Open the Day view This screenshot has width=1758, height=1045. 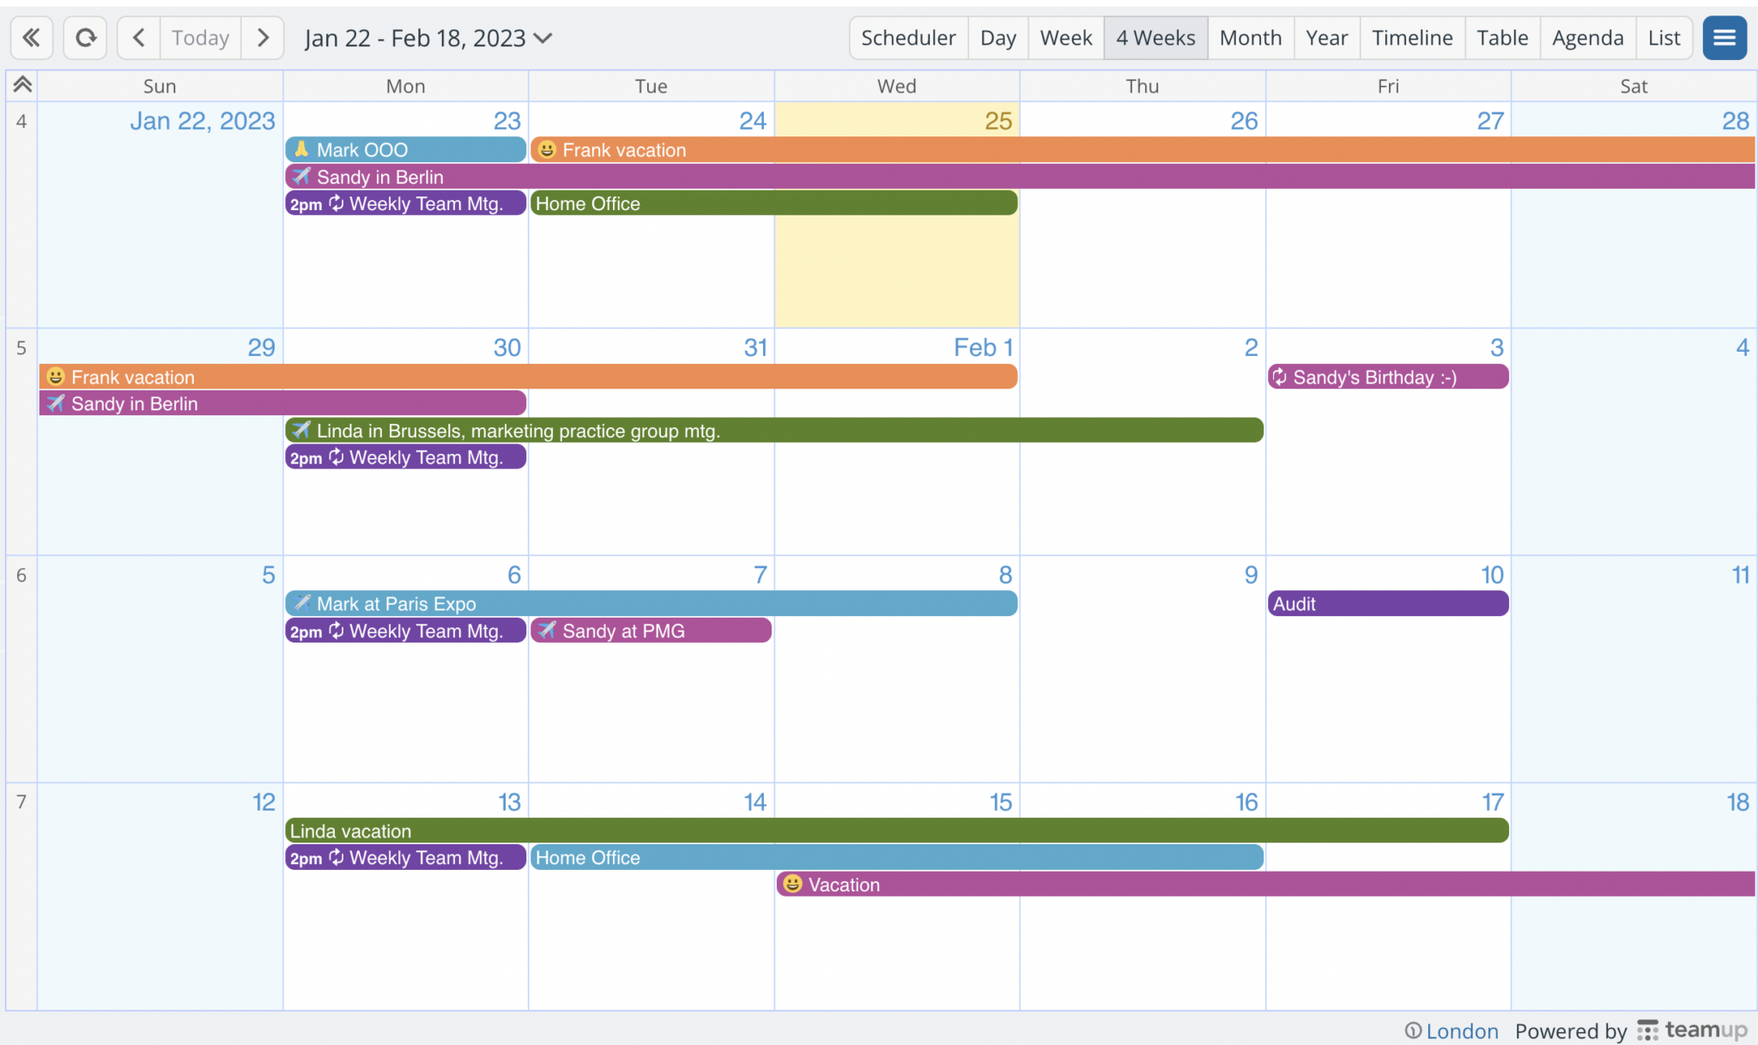coord(997,38)
